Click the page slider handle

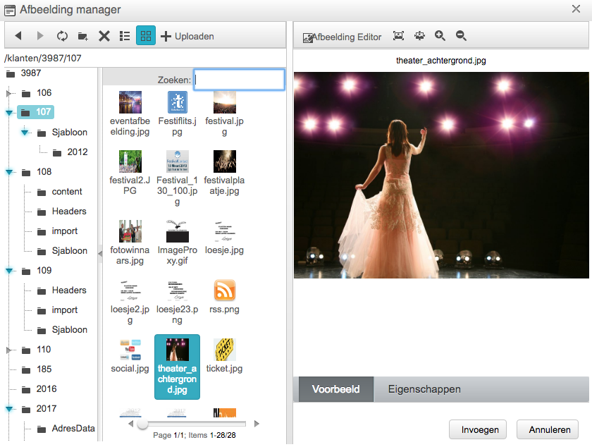pyautogui.click(x=142, y=424)
